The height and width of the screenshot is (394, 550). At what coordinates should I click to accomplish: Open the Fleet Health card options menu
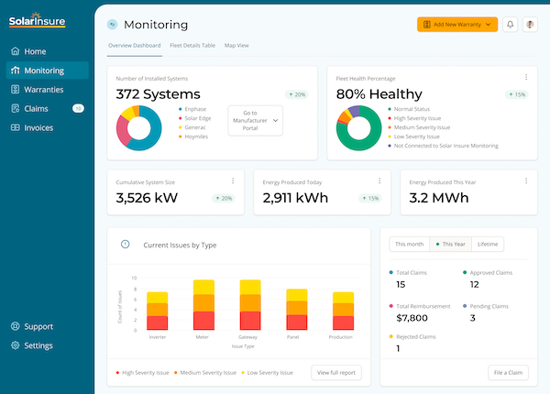525,78
